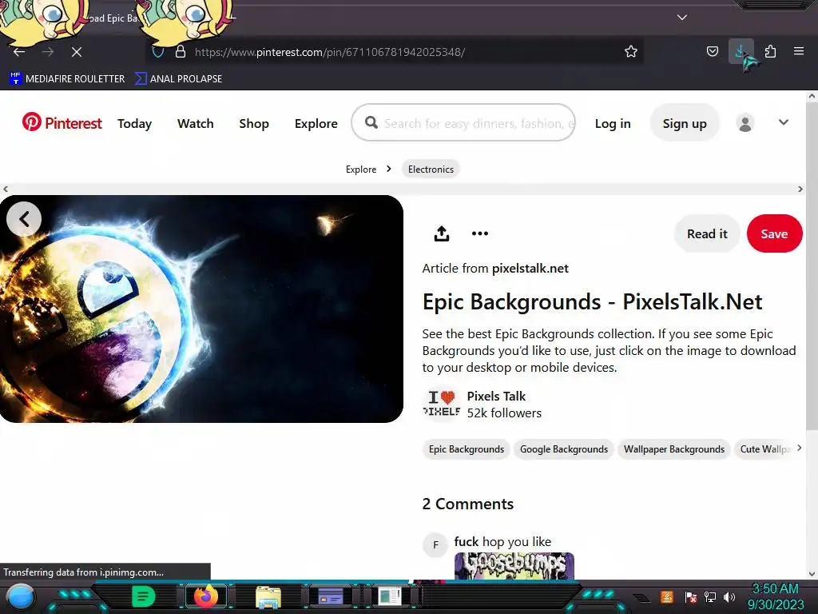Expand the account chevron dropdown
Viewport: 818px width, 614px height.
click(x=783, y=122)
